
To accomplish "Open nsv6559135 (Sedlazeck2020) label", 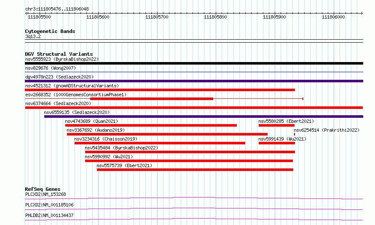I will (x=77, y=112).
